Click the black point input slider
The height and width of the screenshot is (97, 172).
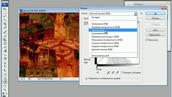pyautogui.click(x=97, y=67)
